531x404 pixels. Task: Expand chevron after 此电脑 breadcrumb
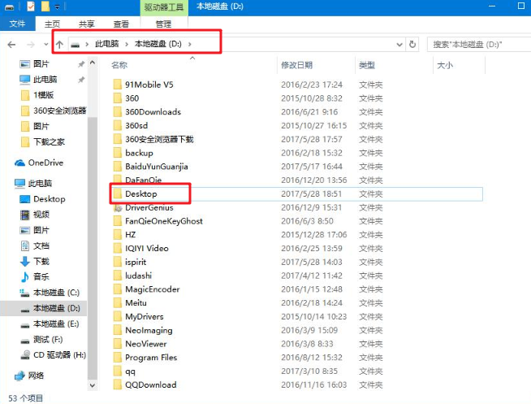click(x=127, y=44)
